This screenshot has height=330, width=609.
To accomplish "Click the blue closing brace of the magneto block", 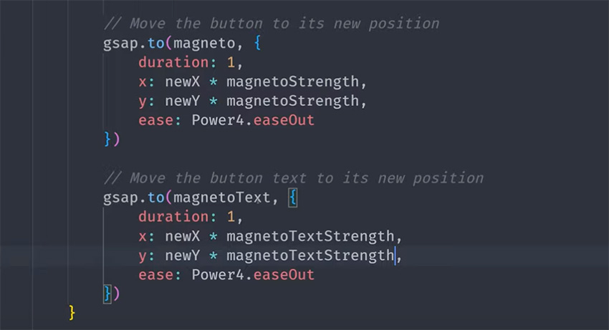I will coord(107,139).
